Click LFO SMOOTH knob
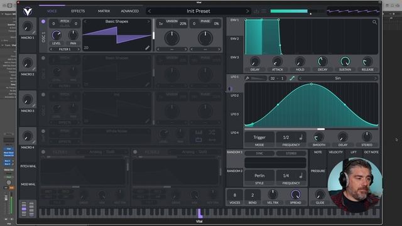This screenshot has width=402, height=226. click(x=318, y=137)
